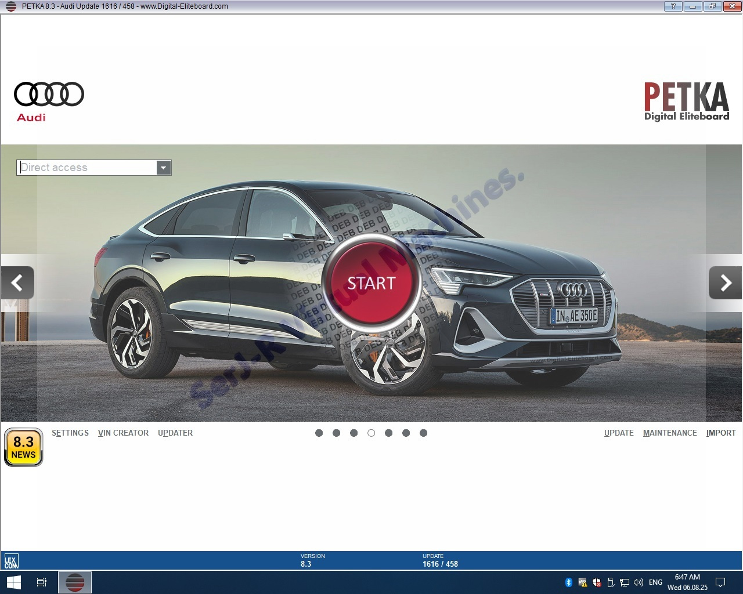Launch the UPDATER link
The width and height of the screenshot is (743, 594).
[x=175, y=433]
